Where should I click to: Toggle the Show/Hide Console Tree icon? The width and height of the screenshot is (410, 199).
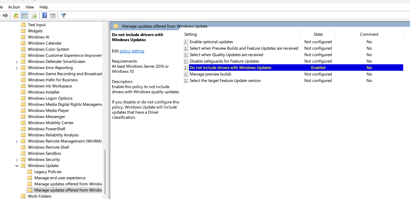tap(24, 15)
